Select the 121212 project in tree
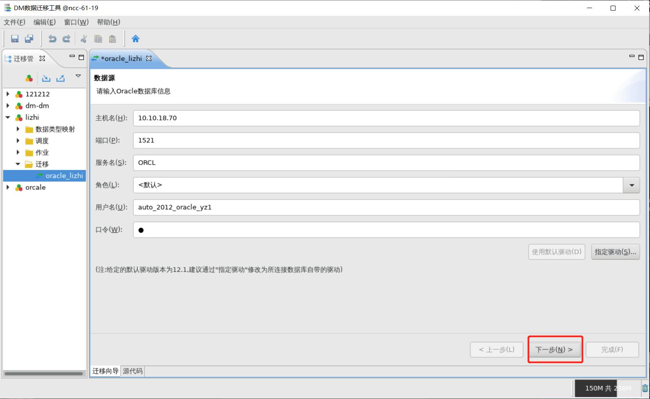This screenshot has width=650, height=399. (37, 94)
